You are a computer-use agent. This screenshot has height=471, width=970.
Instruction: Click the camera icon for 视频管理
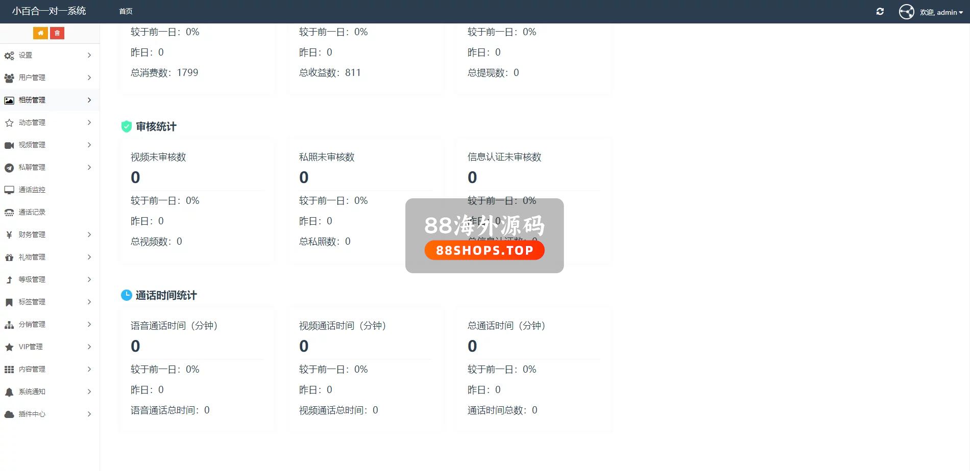coord(9,145)
